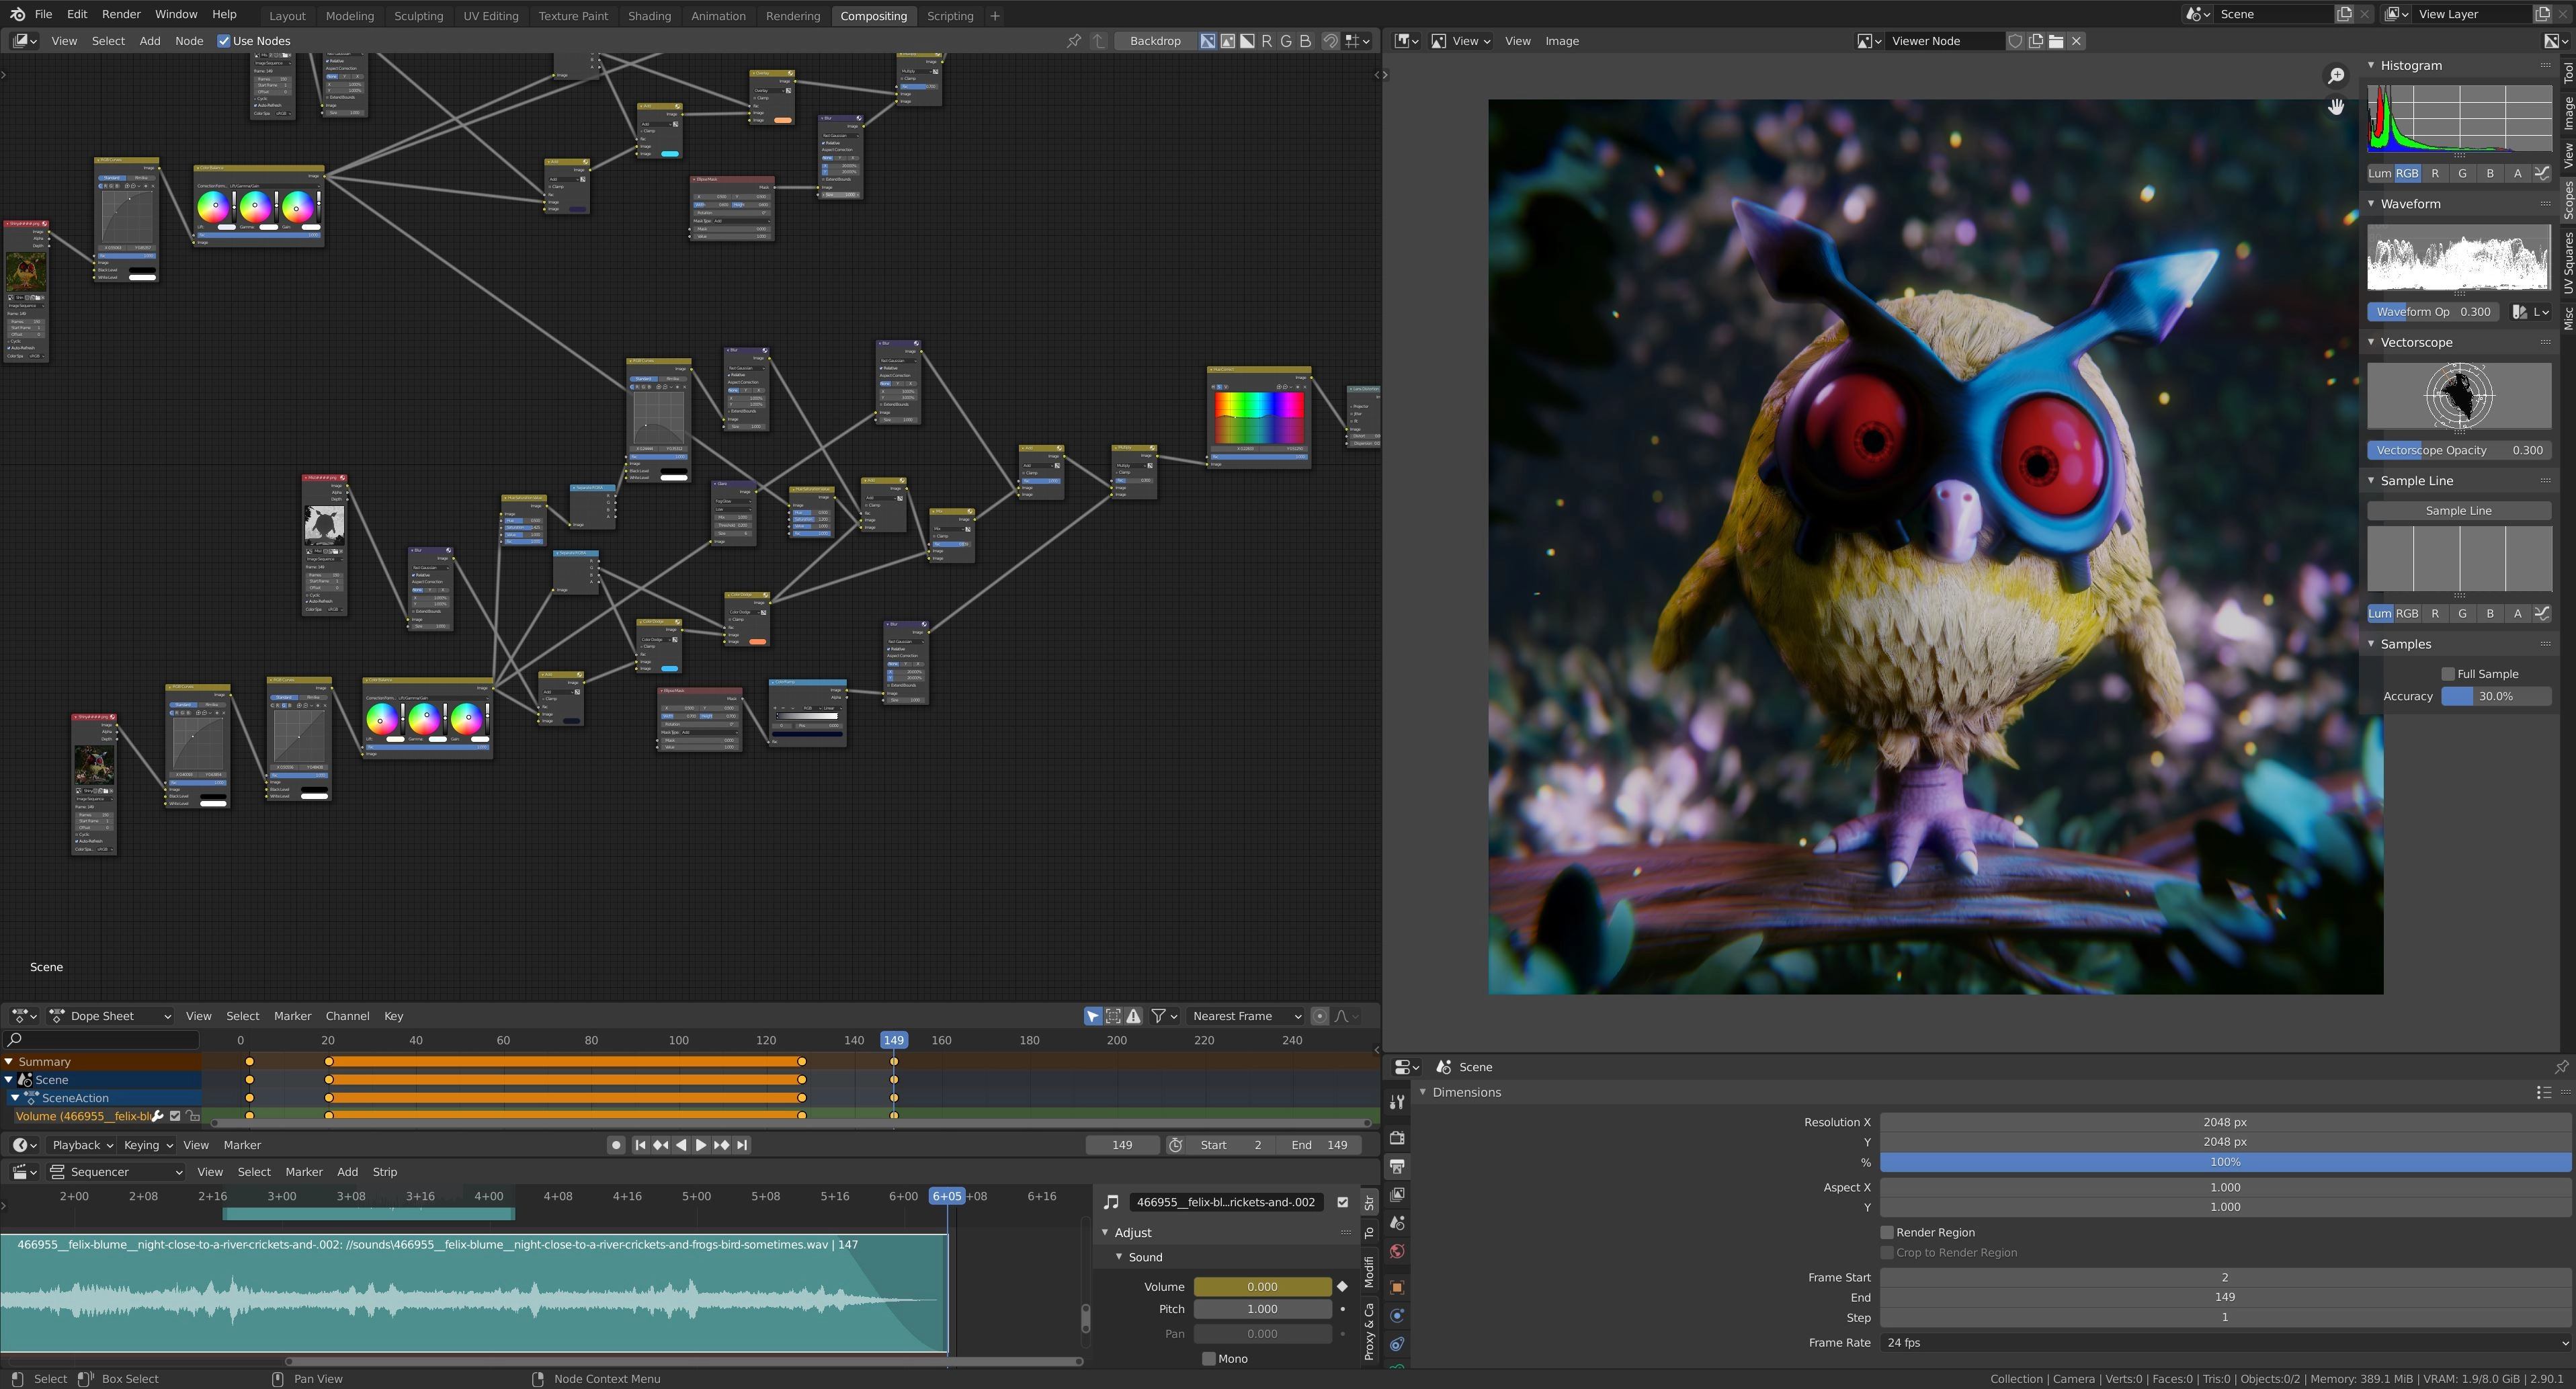Enable the Full Sample checkbox
This screenshot has height=1389, width=2576.
point(2448,674)
